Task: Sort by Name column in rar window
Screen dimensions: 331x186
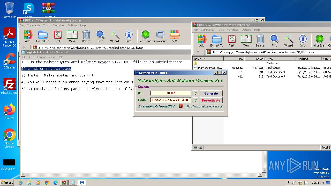Action: point(208,59)
